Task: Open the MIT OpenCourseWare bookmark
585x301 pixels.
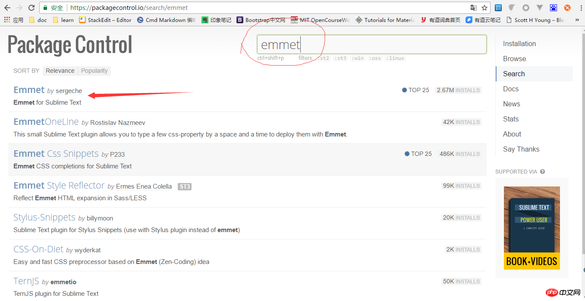Action: (x=320, y=20)
